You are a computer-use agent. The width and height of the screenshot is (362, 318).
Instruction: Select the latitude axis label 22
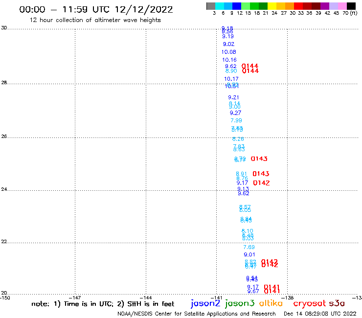point(4,242)
